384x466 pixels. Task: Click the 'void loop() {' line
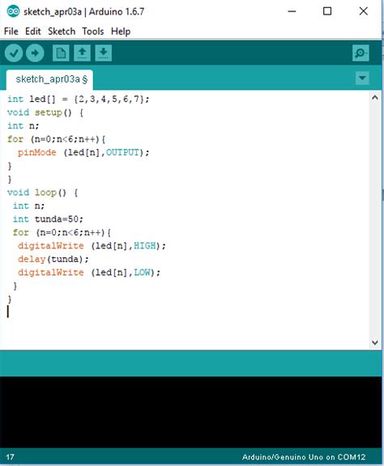tap(43, 193)
